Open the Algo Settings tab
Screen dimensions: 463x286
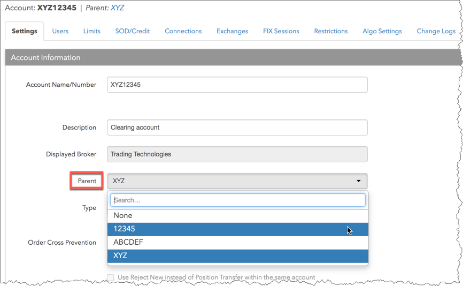[382, 31]
